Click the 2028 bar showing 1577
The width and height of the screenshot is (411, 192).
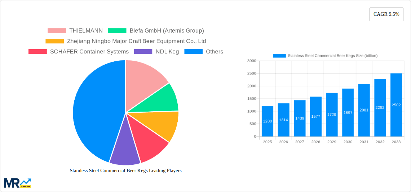pos(316,117)
